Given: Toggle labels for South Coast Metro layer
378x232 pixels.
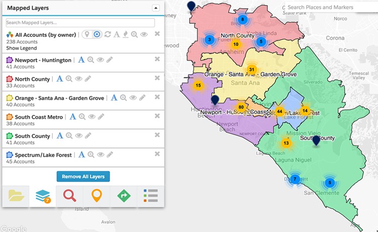Looking at the screenshot, I should coord(73,117).
